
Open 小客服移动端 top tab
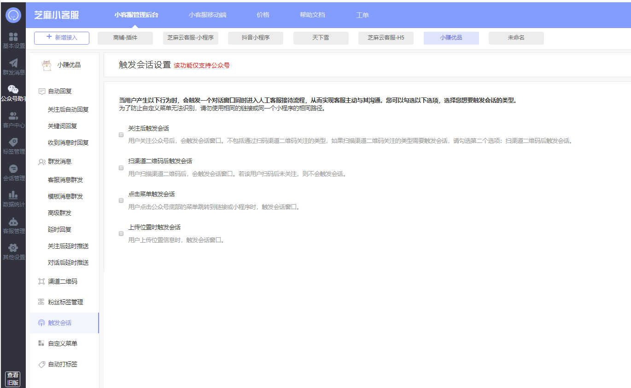(207, 15)
